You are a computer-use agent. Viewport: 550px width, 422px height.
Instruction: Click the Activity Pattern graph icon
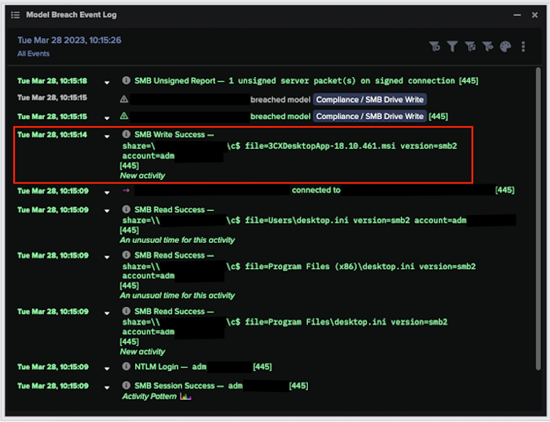coord(185,396)
